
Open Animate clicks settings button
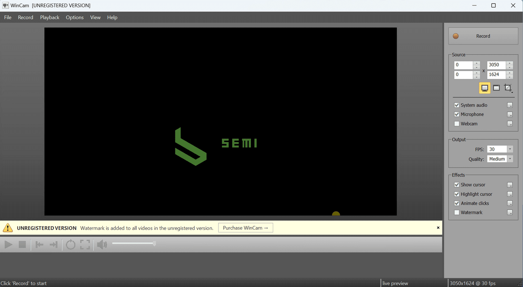[510, 203]
